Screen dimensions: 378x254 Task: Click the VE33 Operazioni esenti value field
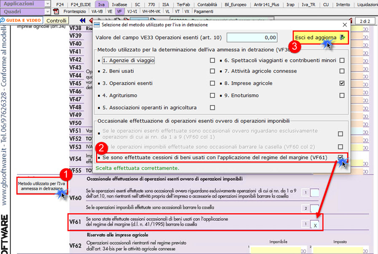point(252,37)
